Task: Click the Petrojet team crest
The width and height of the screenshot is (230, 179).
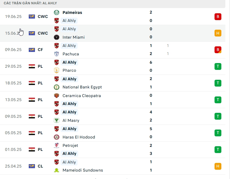Action: [x=57, y=145]
